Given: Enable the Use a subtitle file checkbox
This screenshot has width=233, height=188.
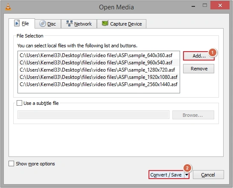Looking at the screenshot, I should point(19,103).
